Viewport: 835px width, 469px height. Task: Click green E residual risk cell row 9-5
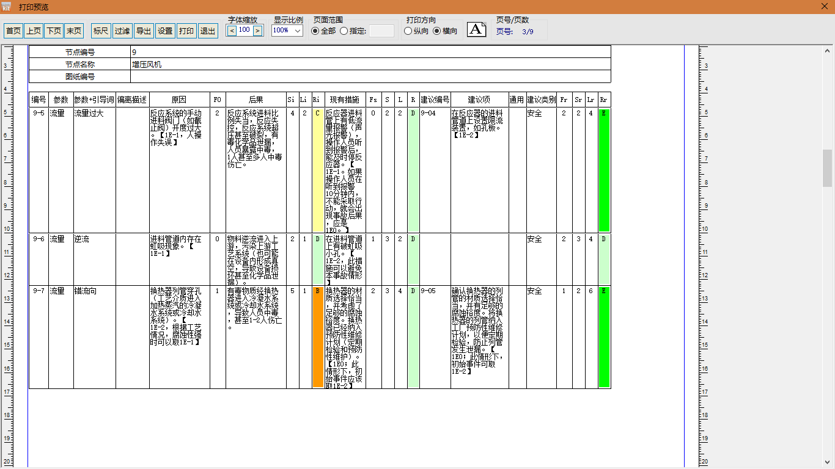604,170
